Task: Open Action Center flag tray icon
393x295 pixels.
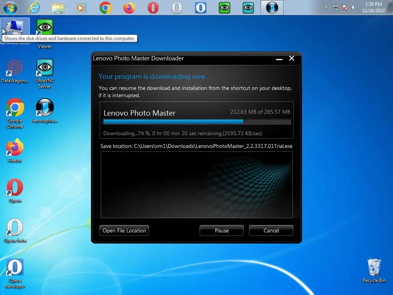Action: click(345, 7)
